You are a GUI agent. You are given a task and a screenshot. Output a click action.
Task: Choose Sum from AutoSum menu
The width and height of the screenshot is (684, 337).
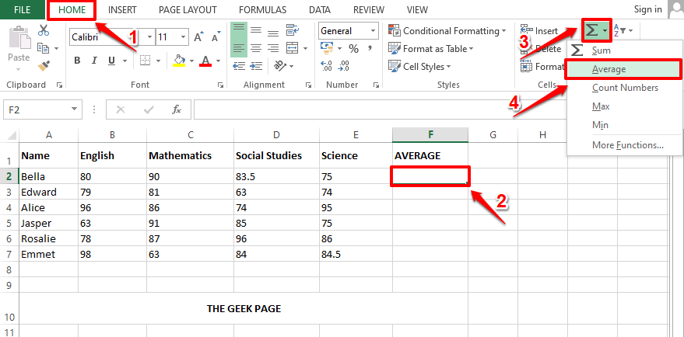[x=624, y=50]
